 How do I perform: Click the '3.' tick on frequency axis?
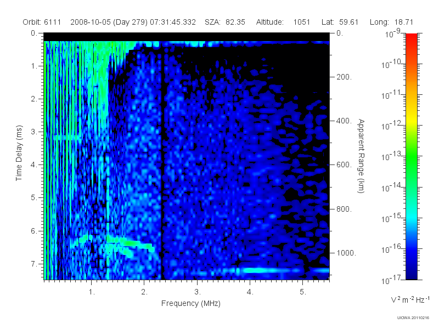pyautogui.click(x=197, y=292)
